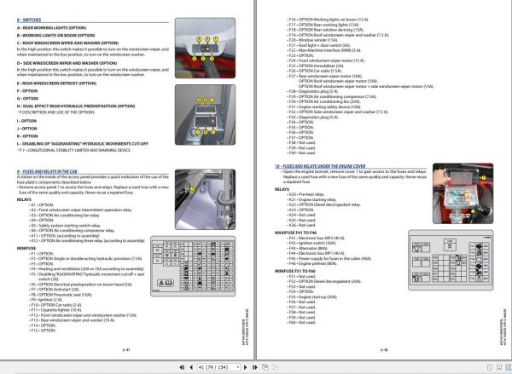Click 'F4 - Heating and ventilation' fuse line
This screenshot has width=512, height=374.
click(87, 269)
